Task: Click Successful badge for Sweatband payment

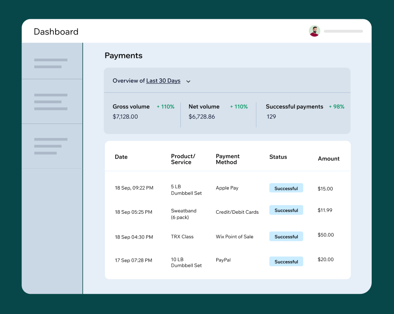Action: (x=286, y=210)
